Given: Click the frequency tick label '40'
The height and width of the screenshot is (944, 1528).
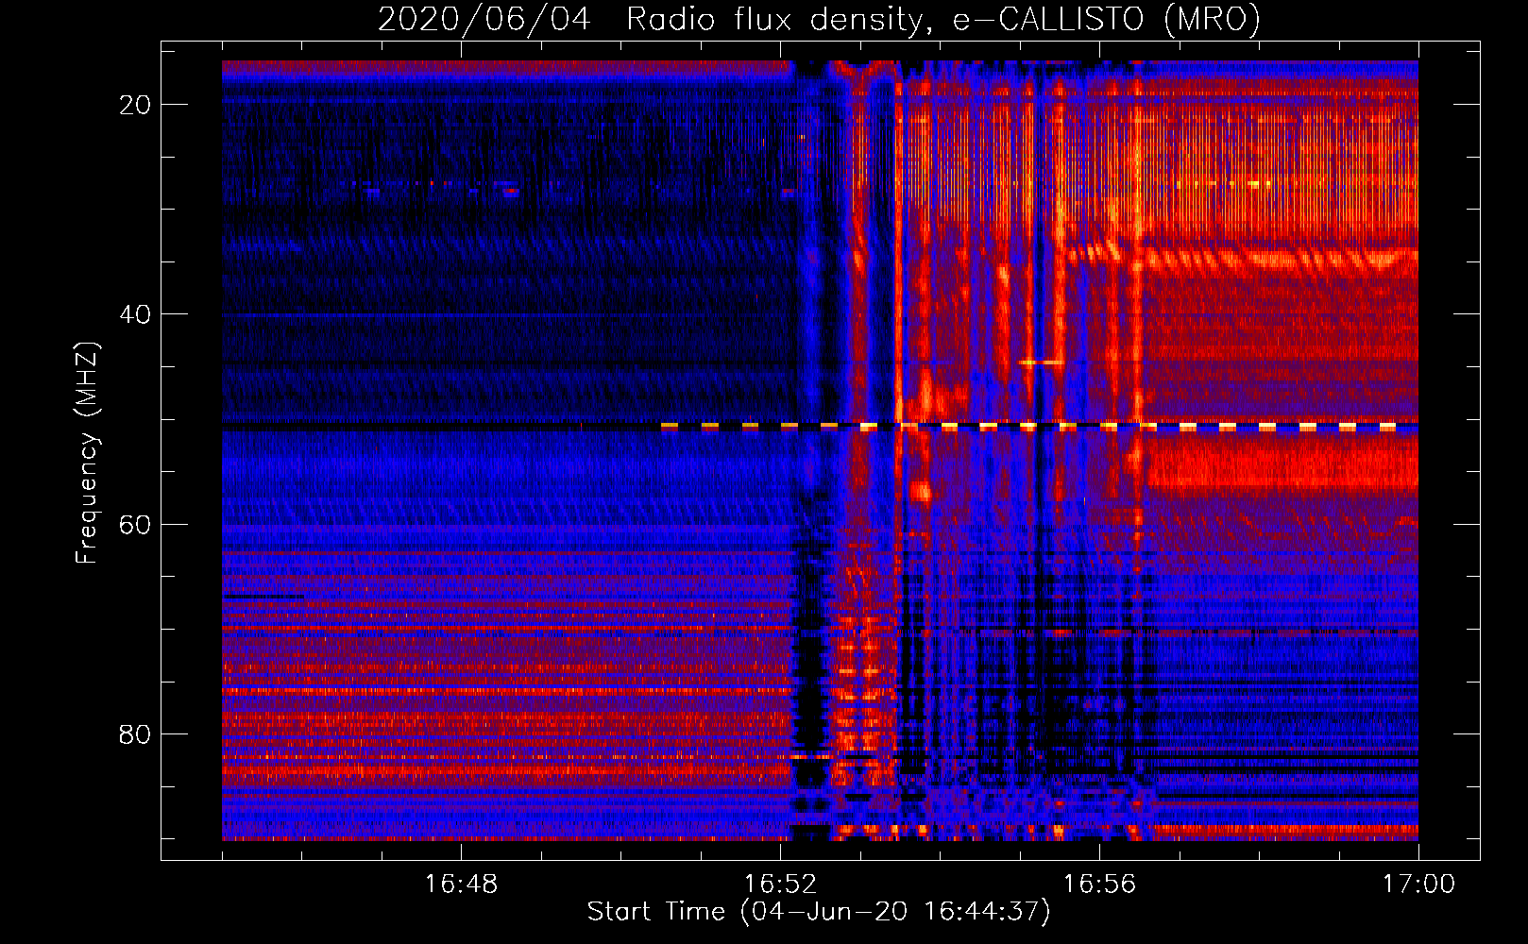Looking at the screenshot, I should (136, 314).
